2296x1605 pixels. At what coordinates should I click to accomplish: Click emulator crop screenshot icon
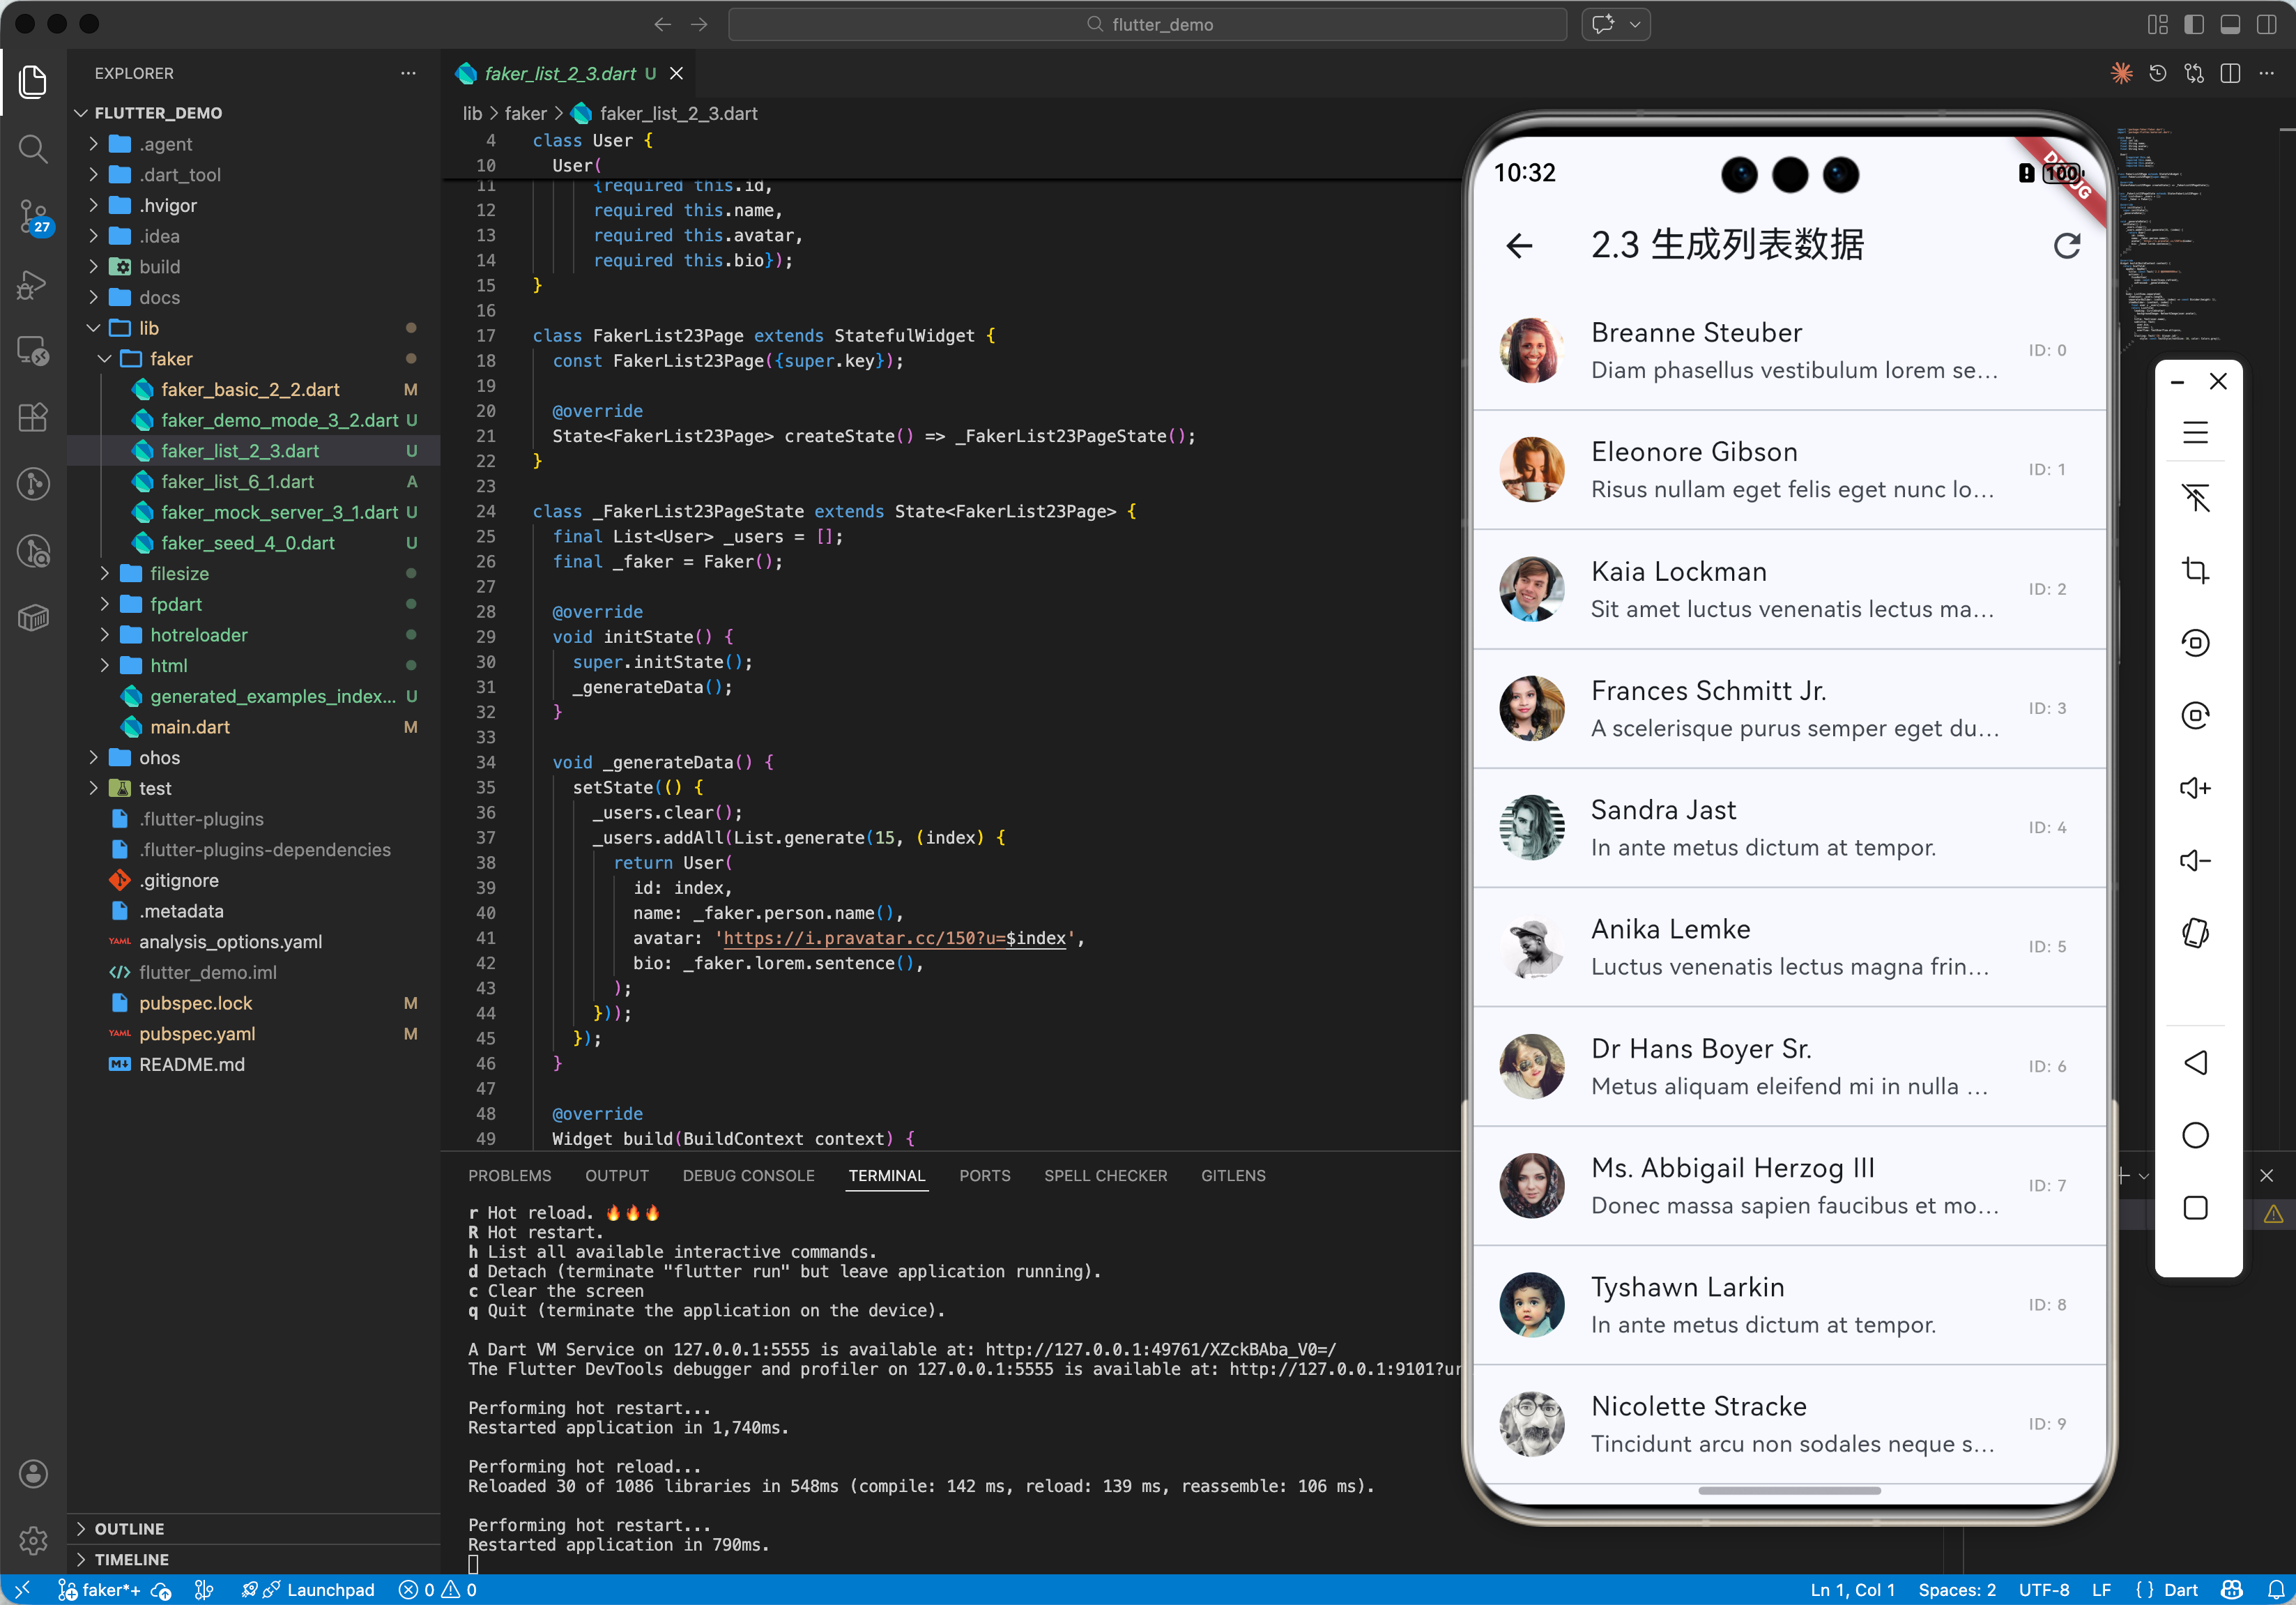(x=2195, y=570)
